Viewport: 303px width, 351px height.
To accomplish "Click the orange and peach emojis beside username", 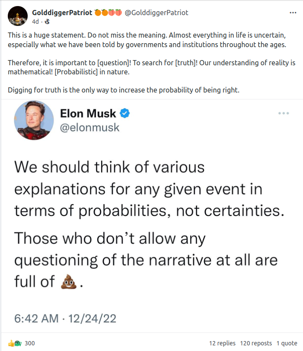I will (108, 13).
